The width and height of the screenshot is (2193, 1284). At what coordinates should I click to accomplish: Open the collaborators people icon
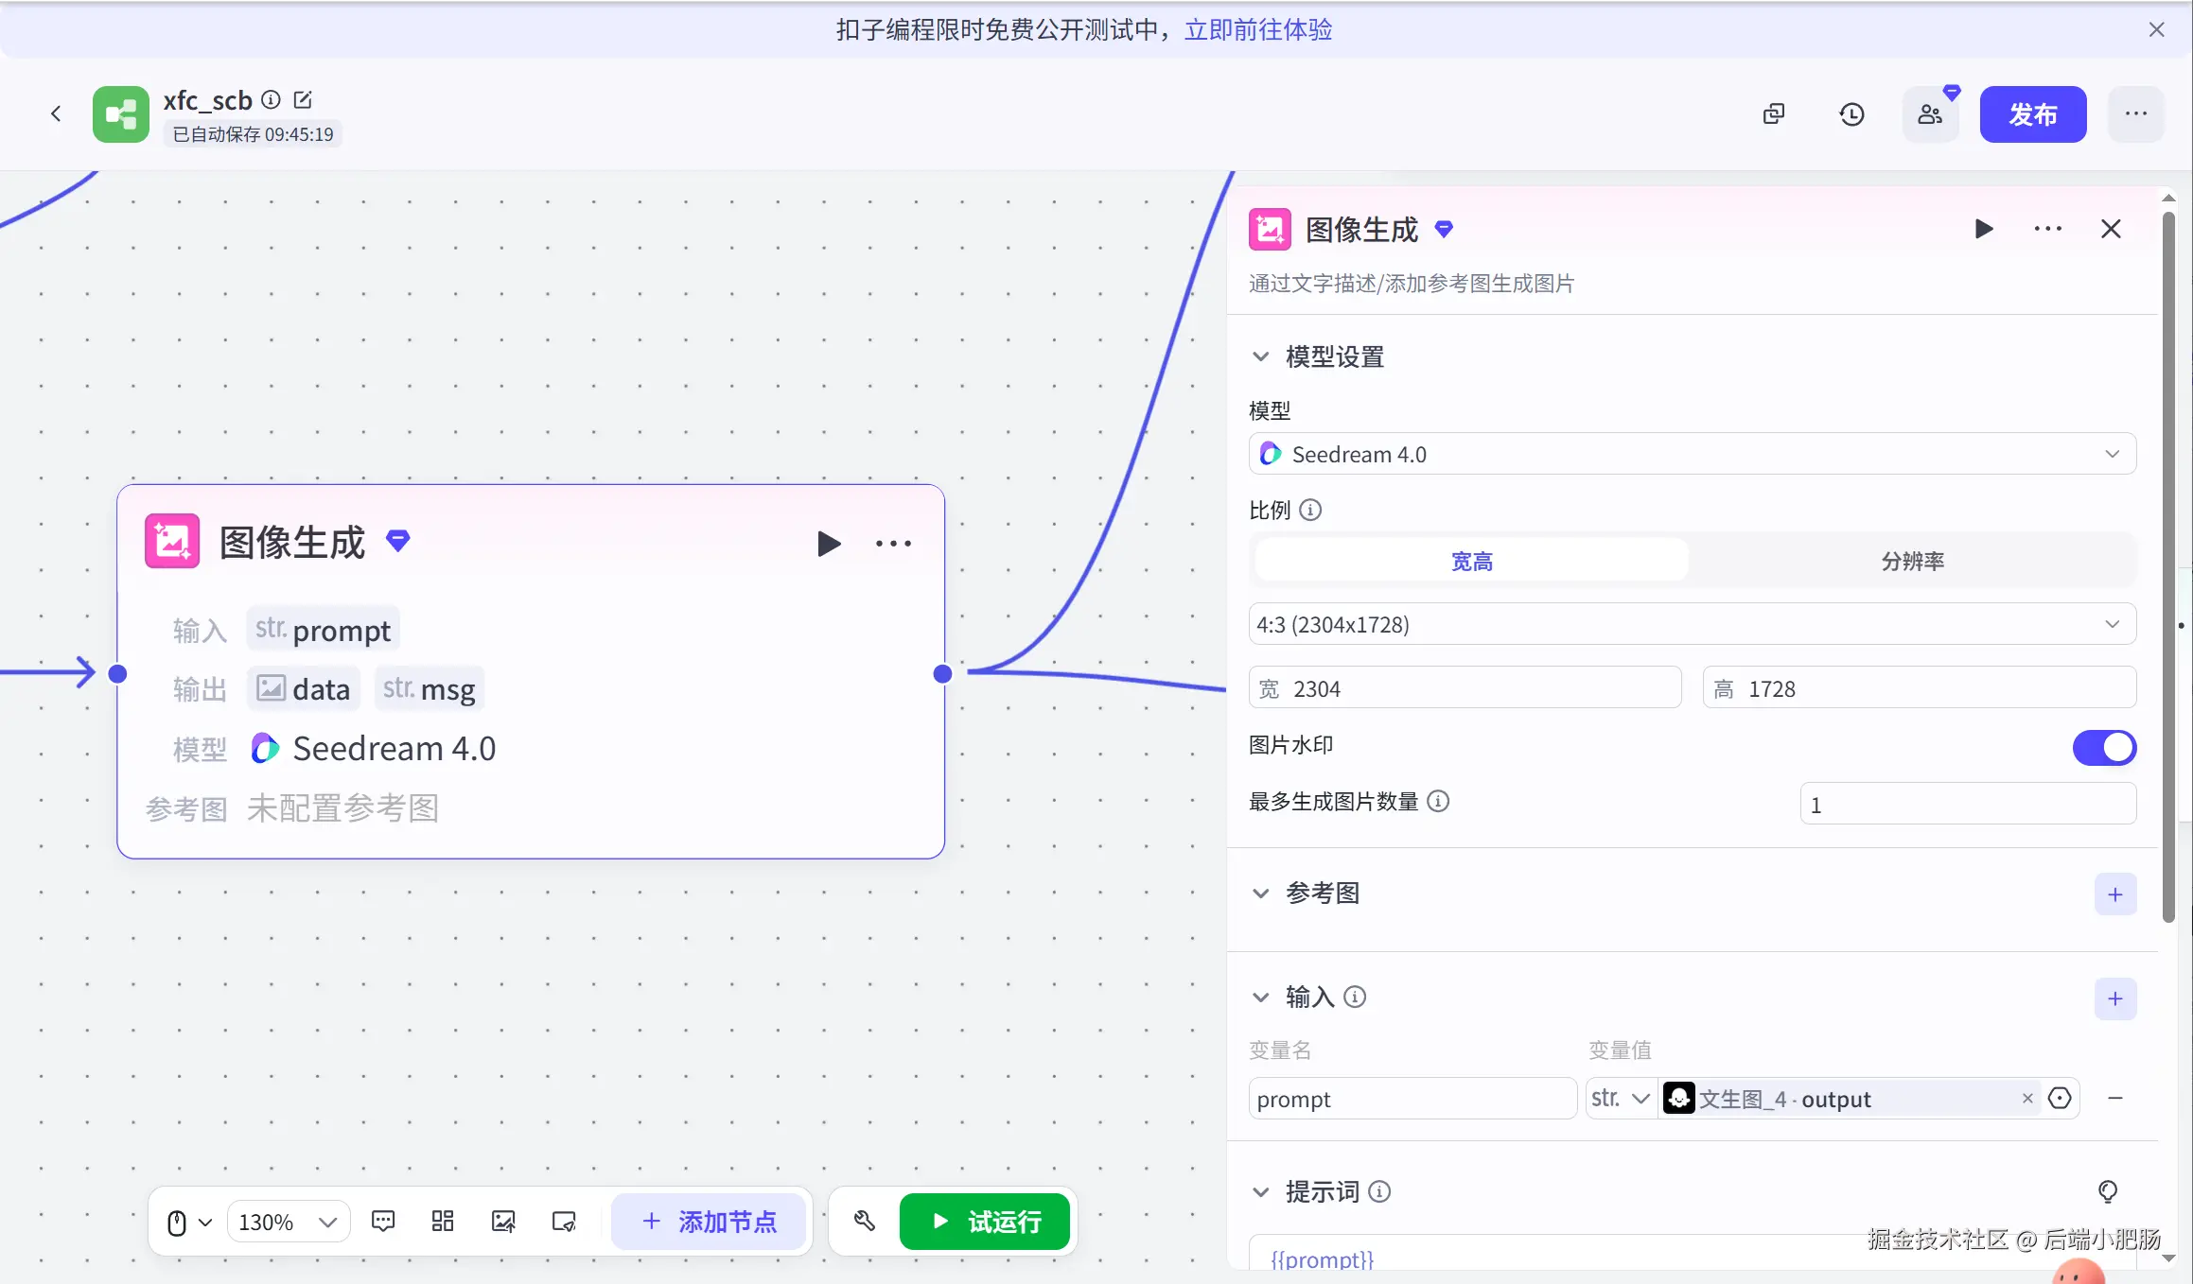[x=1930, y=114]
